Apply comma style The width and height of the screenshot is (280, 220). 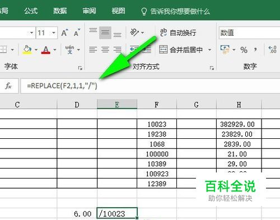point(255,49)
